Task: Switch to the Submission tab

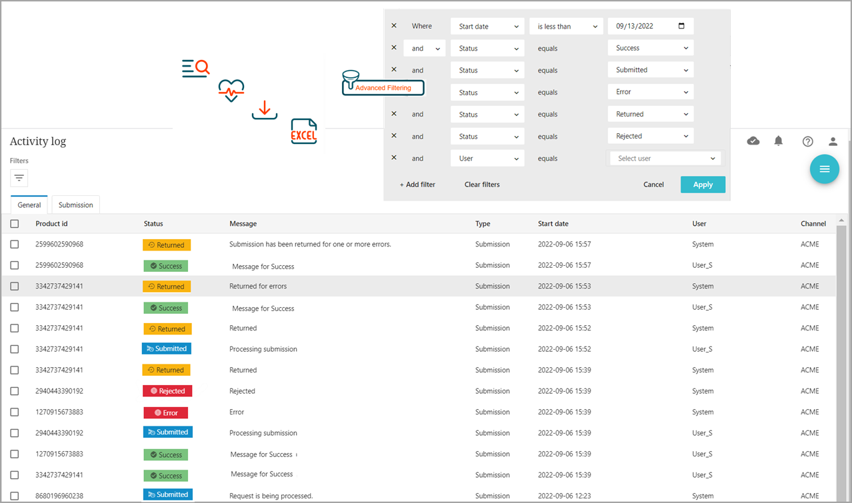Action: click(x=76, y=205)
